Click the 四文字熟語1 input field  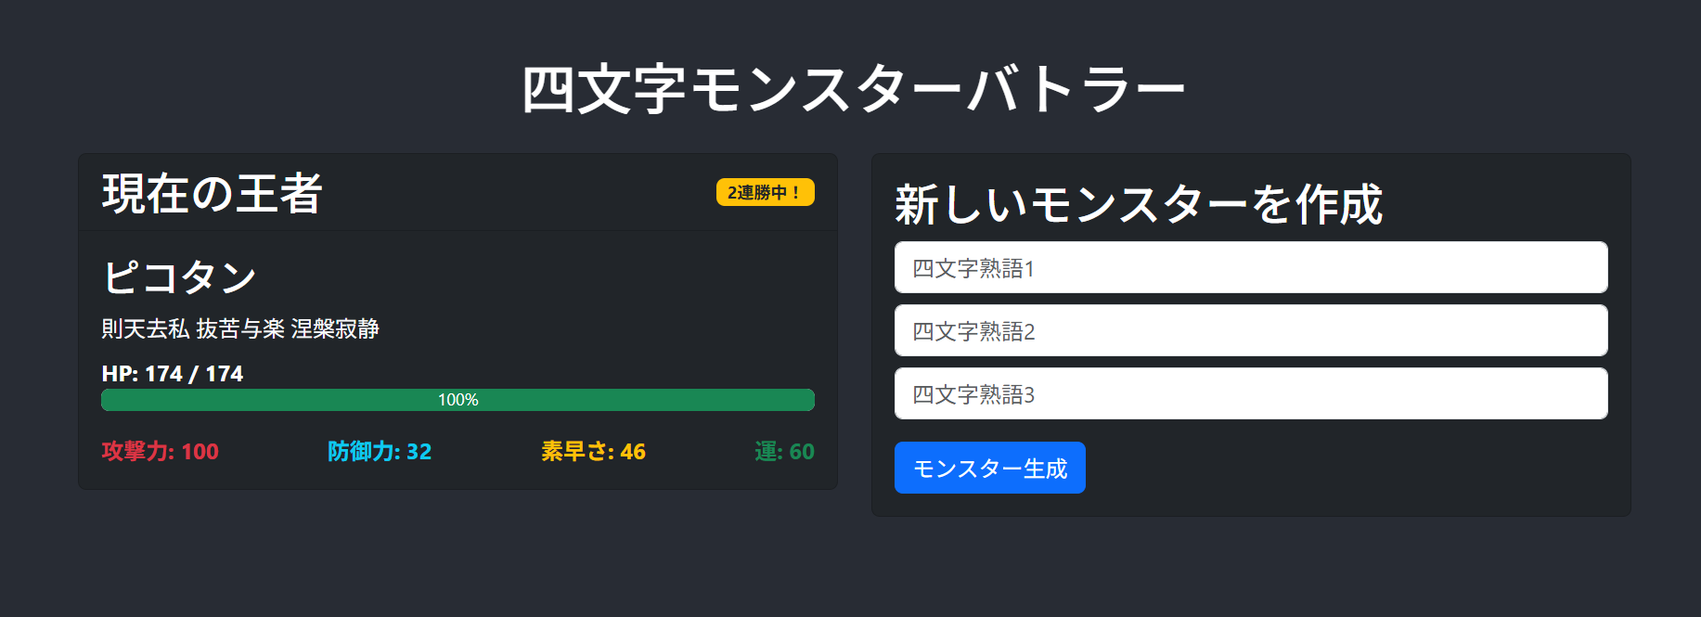pos(1251,267)
